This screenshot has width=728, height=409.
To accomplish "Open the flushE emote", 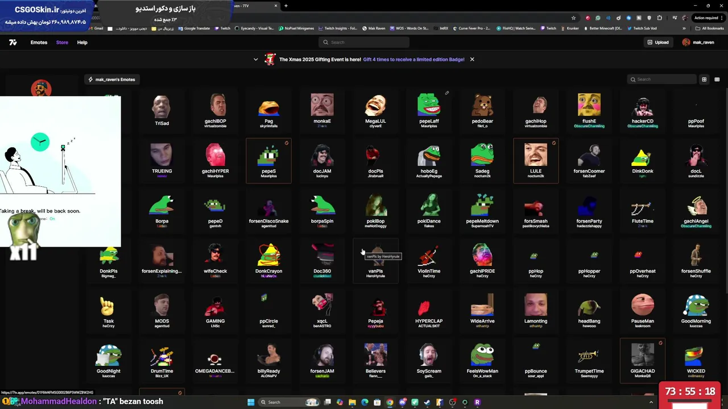I will coord(589,111).
